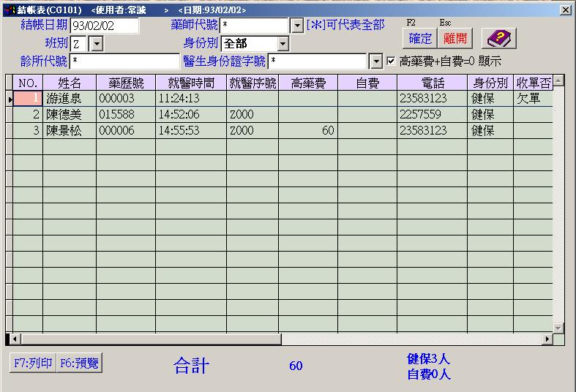Screen dimensions: 576x392
Task: Expand the 藥師代號 dropdown
Action: pos(297,26)
